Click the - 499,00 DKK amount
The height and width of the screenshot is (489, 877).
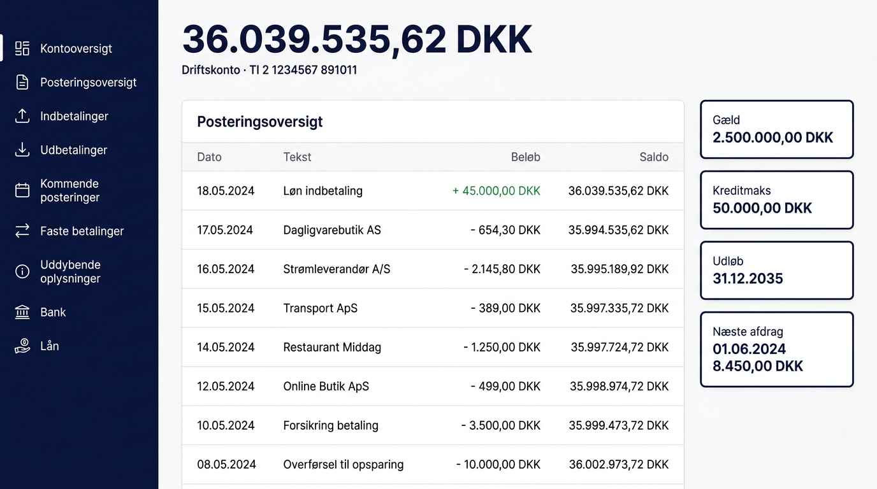(x=505, y=386)
